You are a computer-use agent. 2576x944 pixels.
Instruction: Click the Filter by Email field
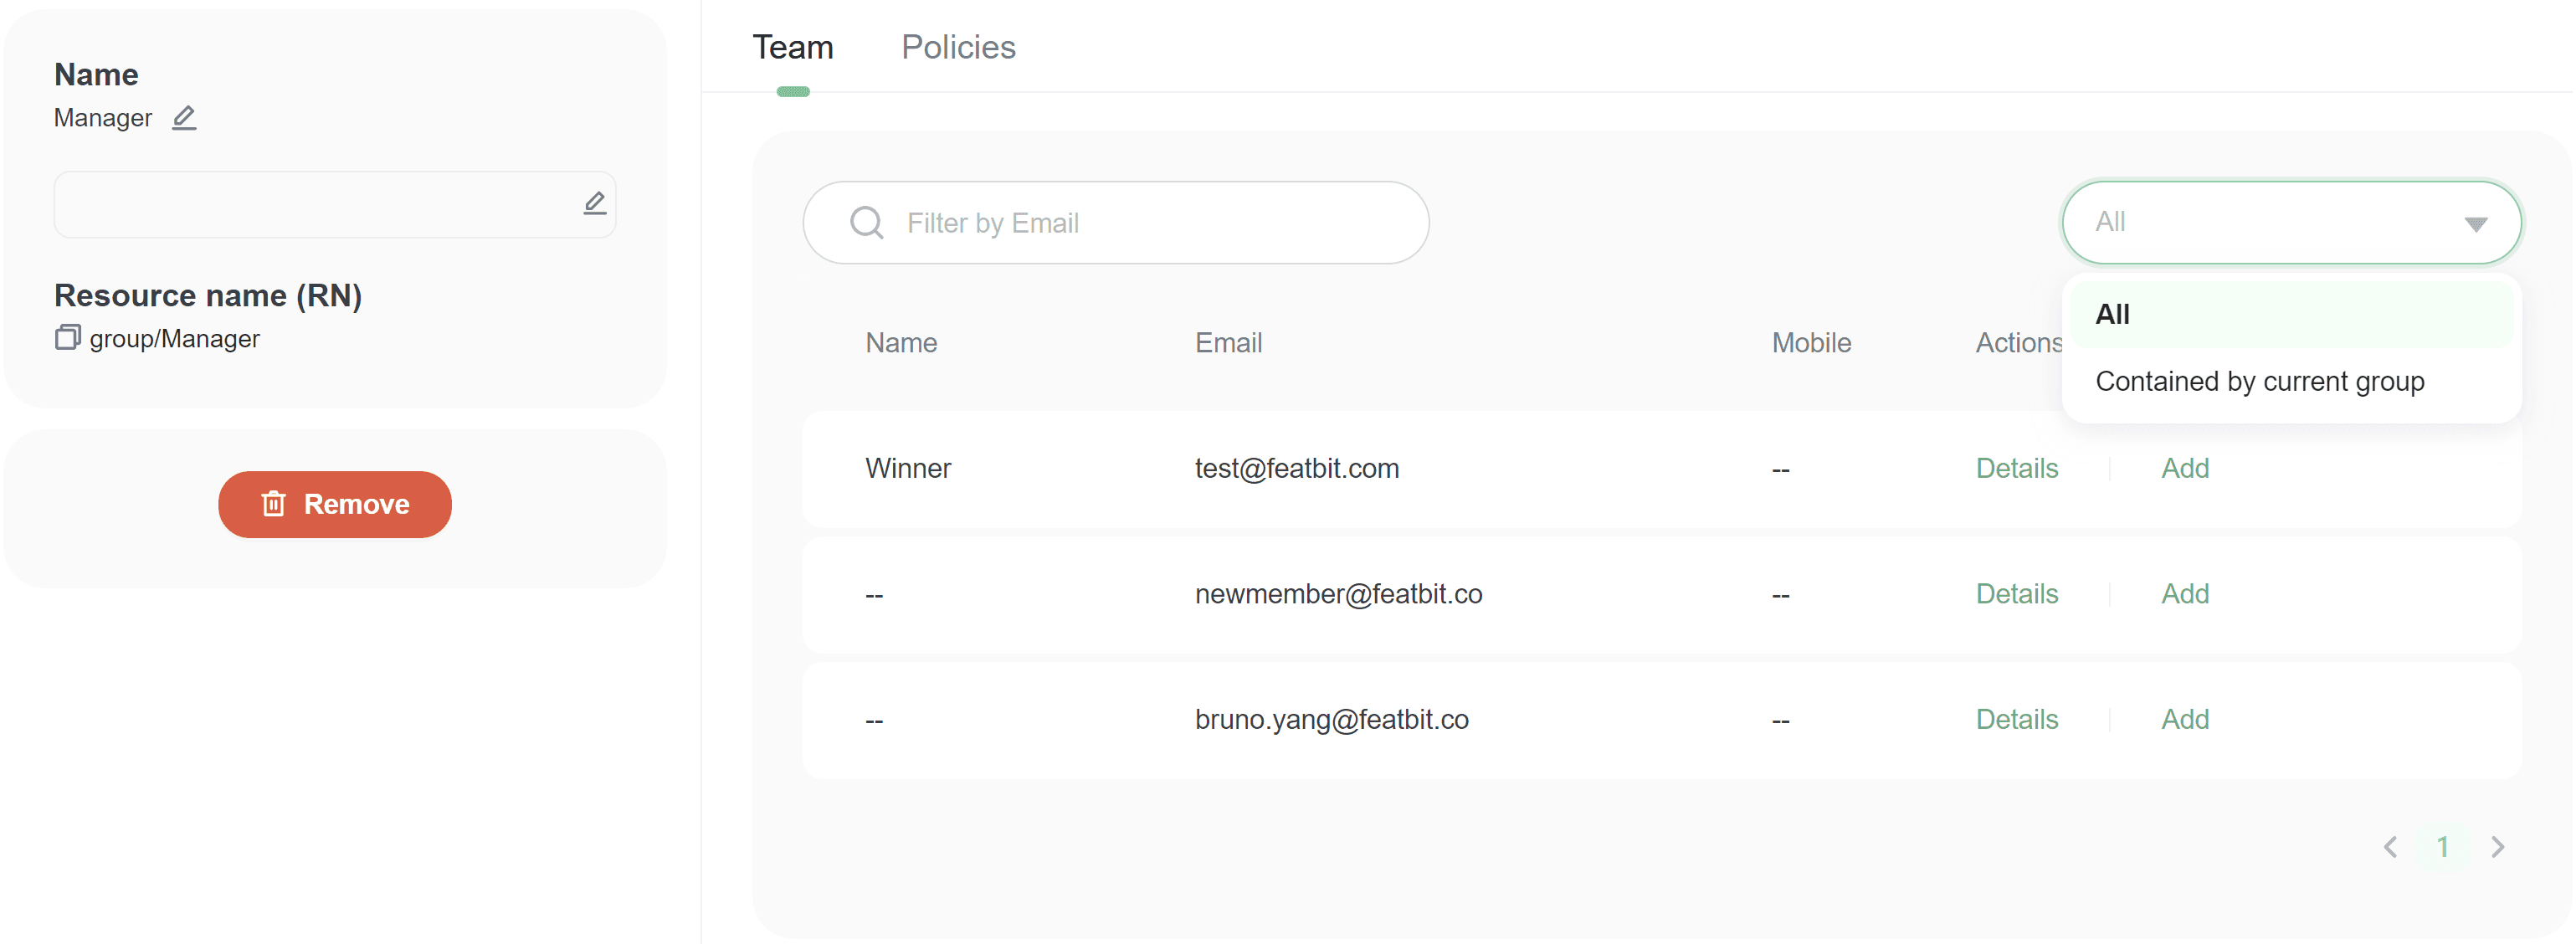click(x=1140, y=222)
